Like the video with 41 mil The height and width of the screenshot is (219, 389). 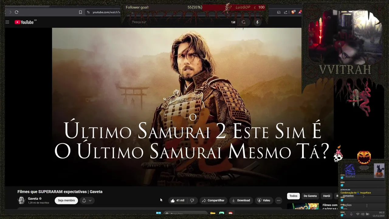point(177,200)
